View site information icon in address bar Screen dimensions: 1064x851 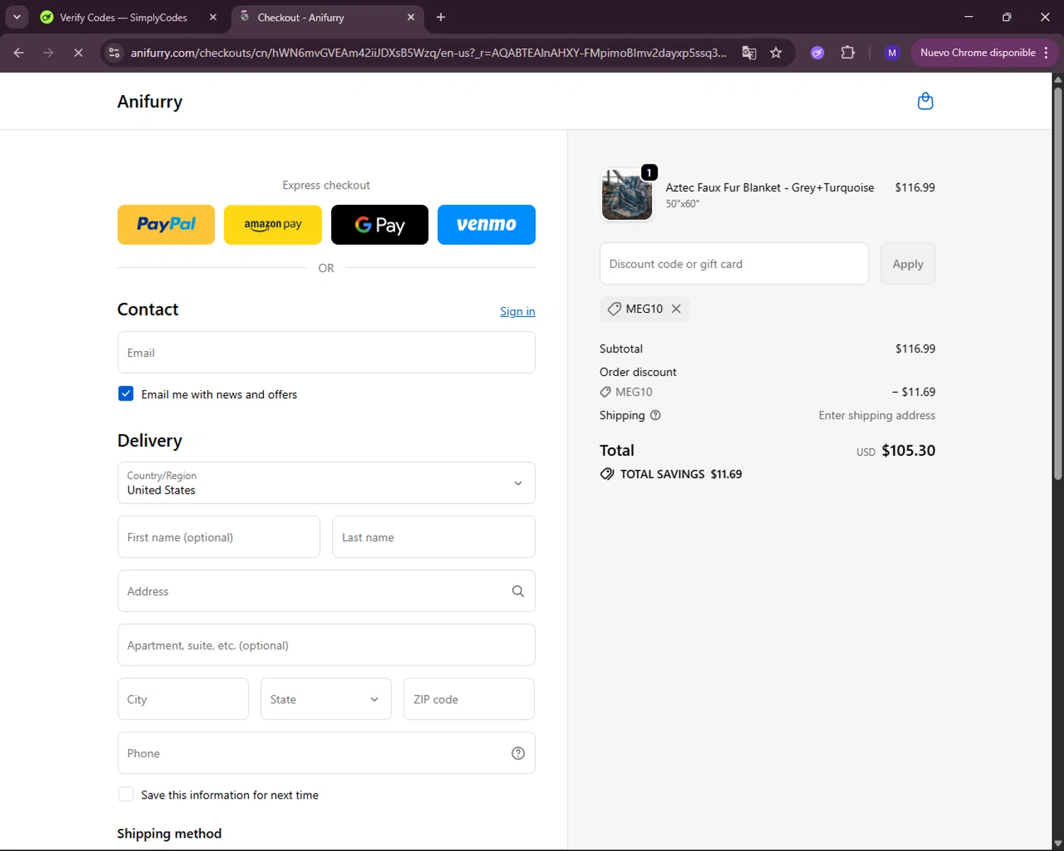(114, 52)
